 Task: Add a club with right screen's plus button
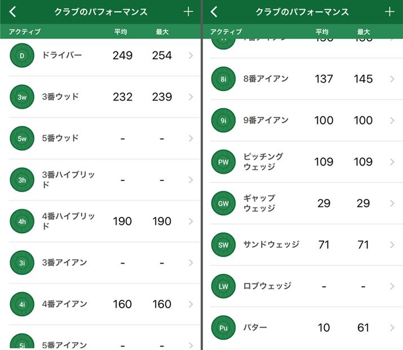(x=389, y=12)
